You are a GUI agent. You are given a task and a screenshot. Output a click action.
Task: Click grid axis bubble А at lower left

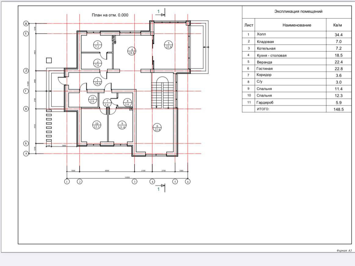click(26, 154)
